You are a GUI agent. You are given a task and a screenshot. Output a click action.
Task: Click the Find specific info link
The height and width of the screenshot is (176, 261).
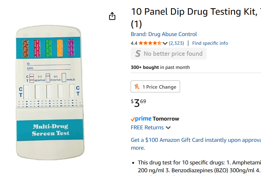[x=210, y=43]
